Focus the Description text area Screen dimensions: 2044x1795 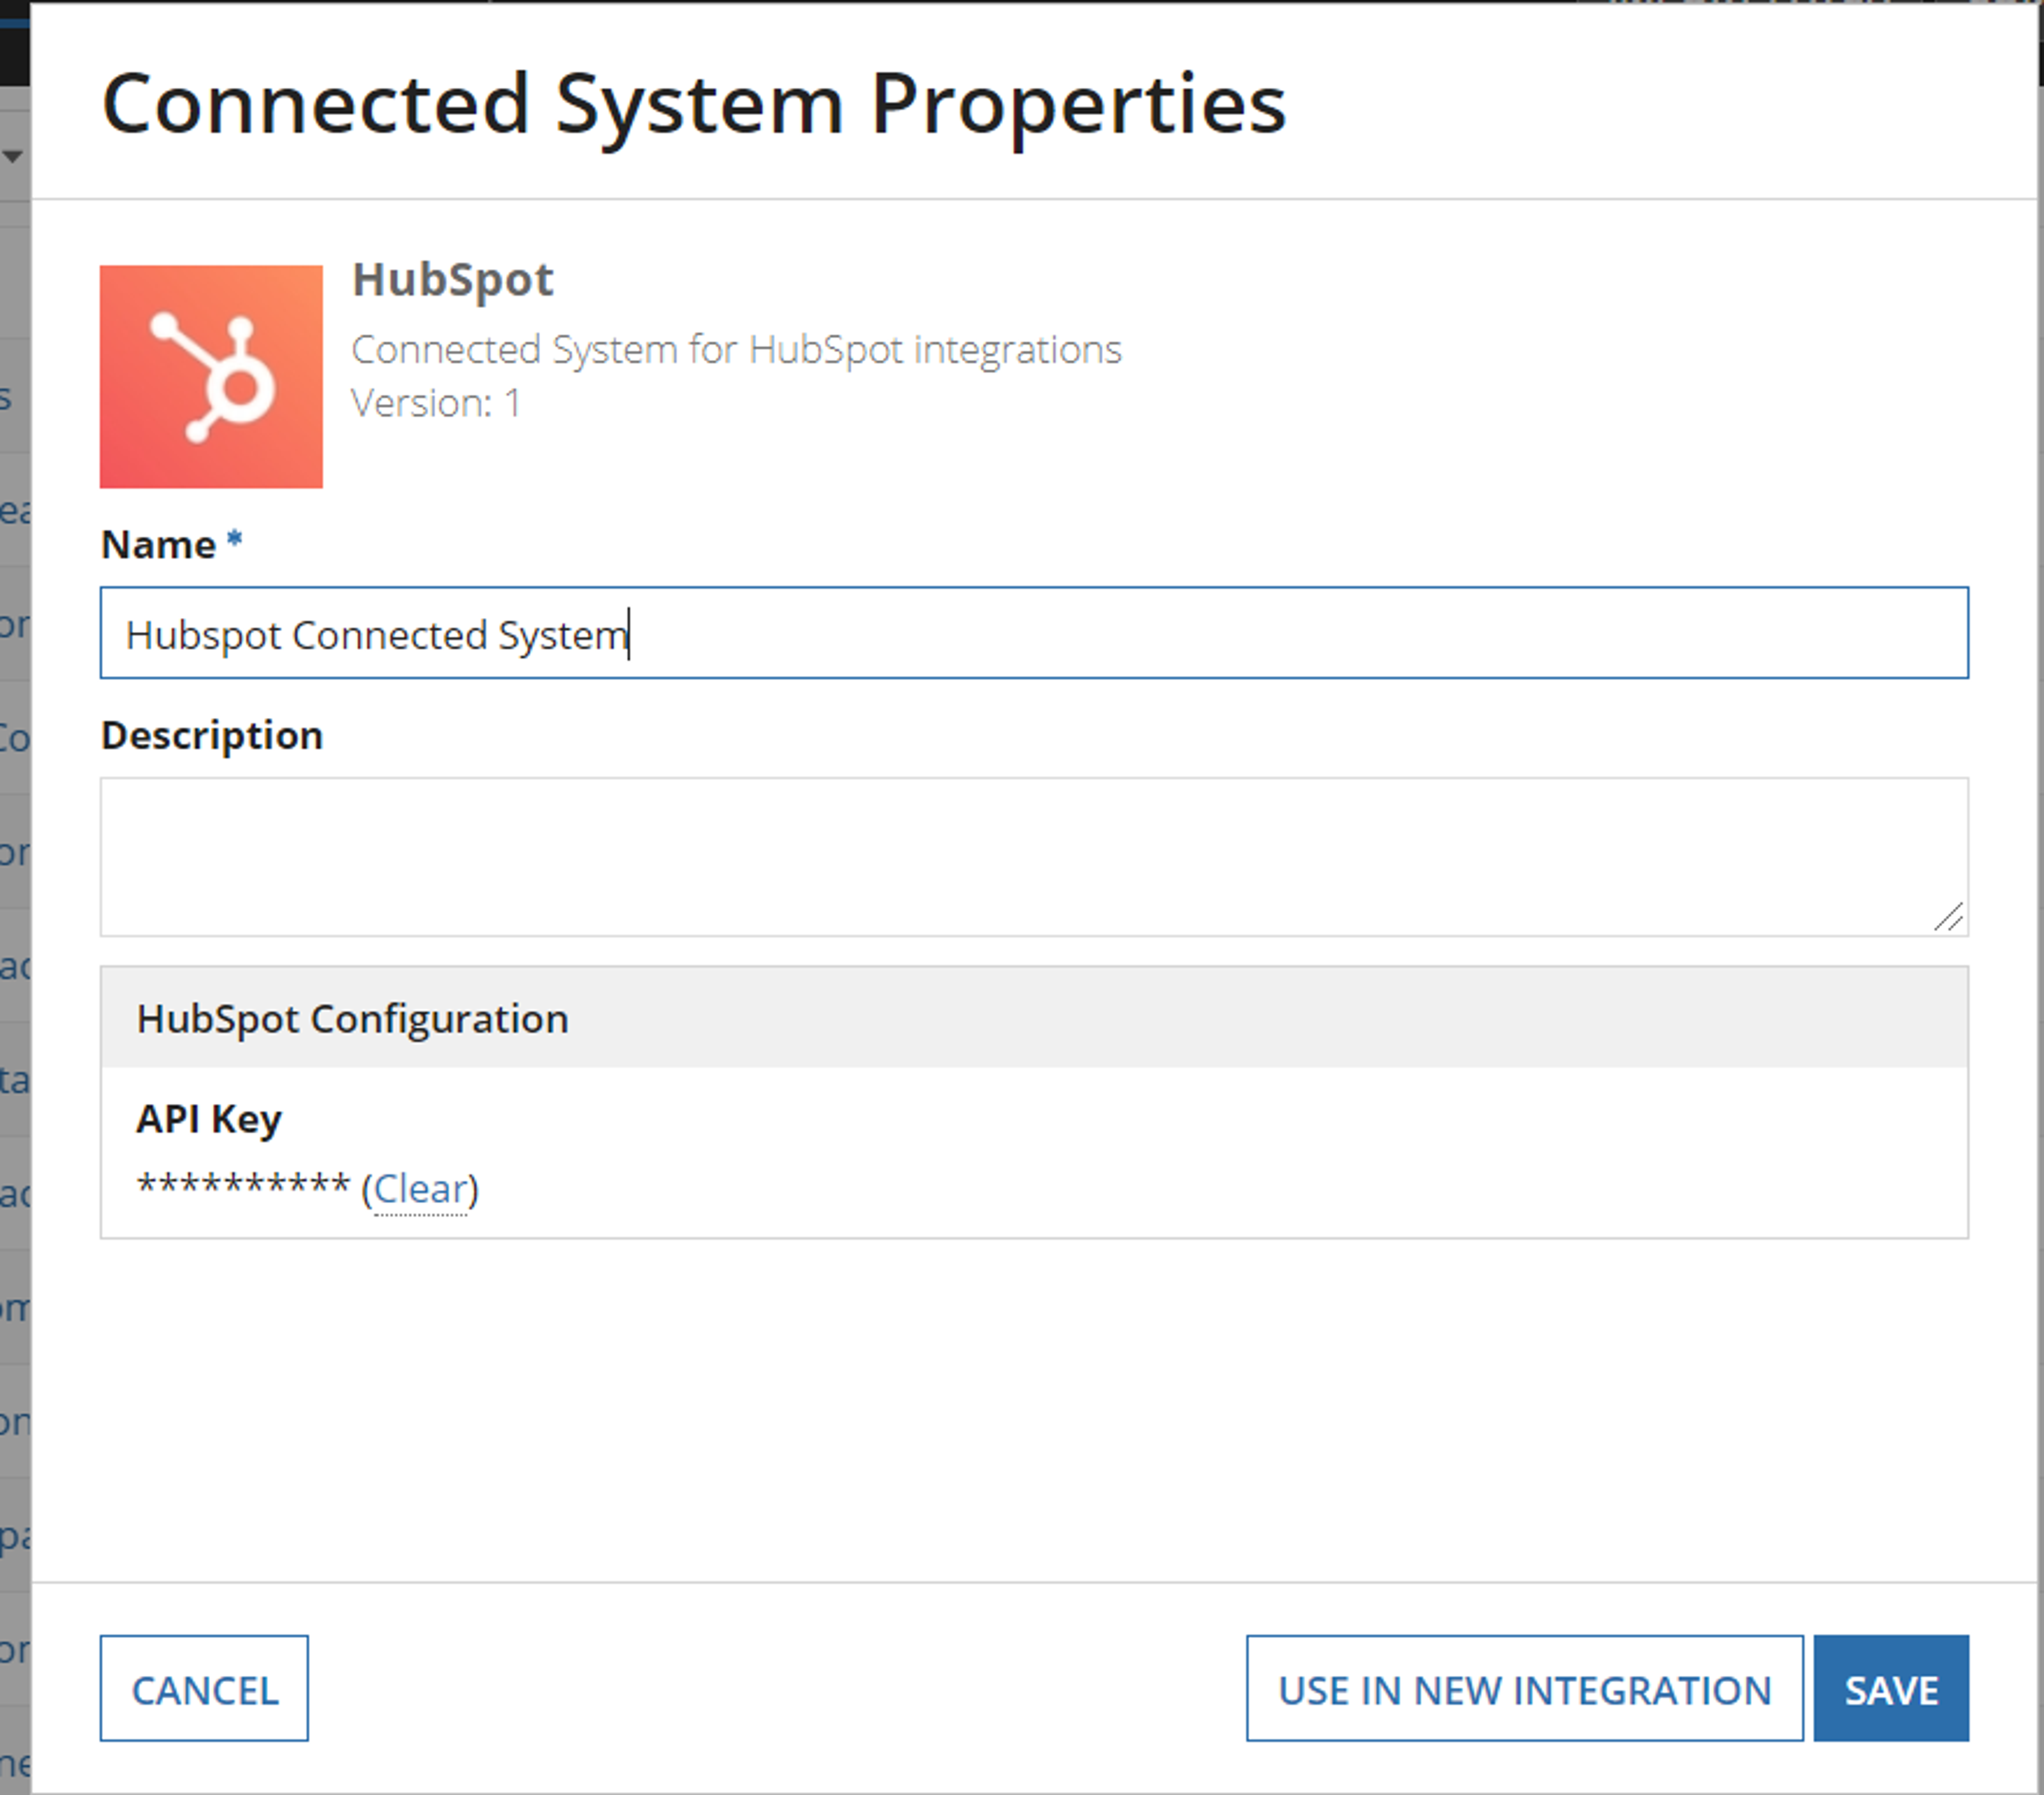(x=1034, y=857)
